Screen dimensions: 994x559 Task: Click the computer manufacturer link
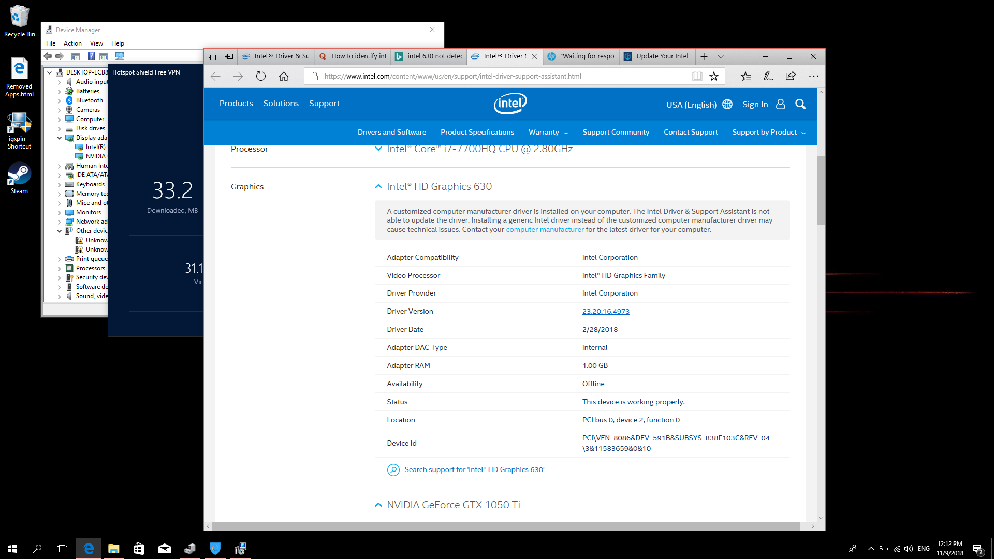click(545, 229)
